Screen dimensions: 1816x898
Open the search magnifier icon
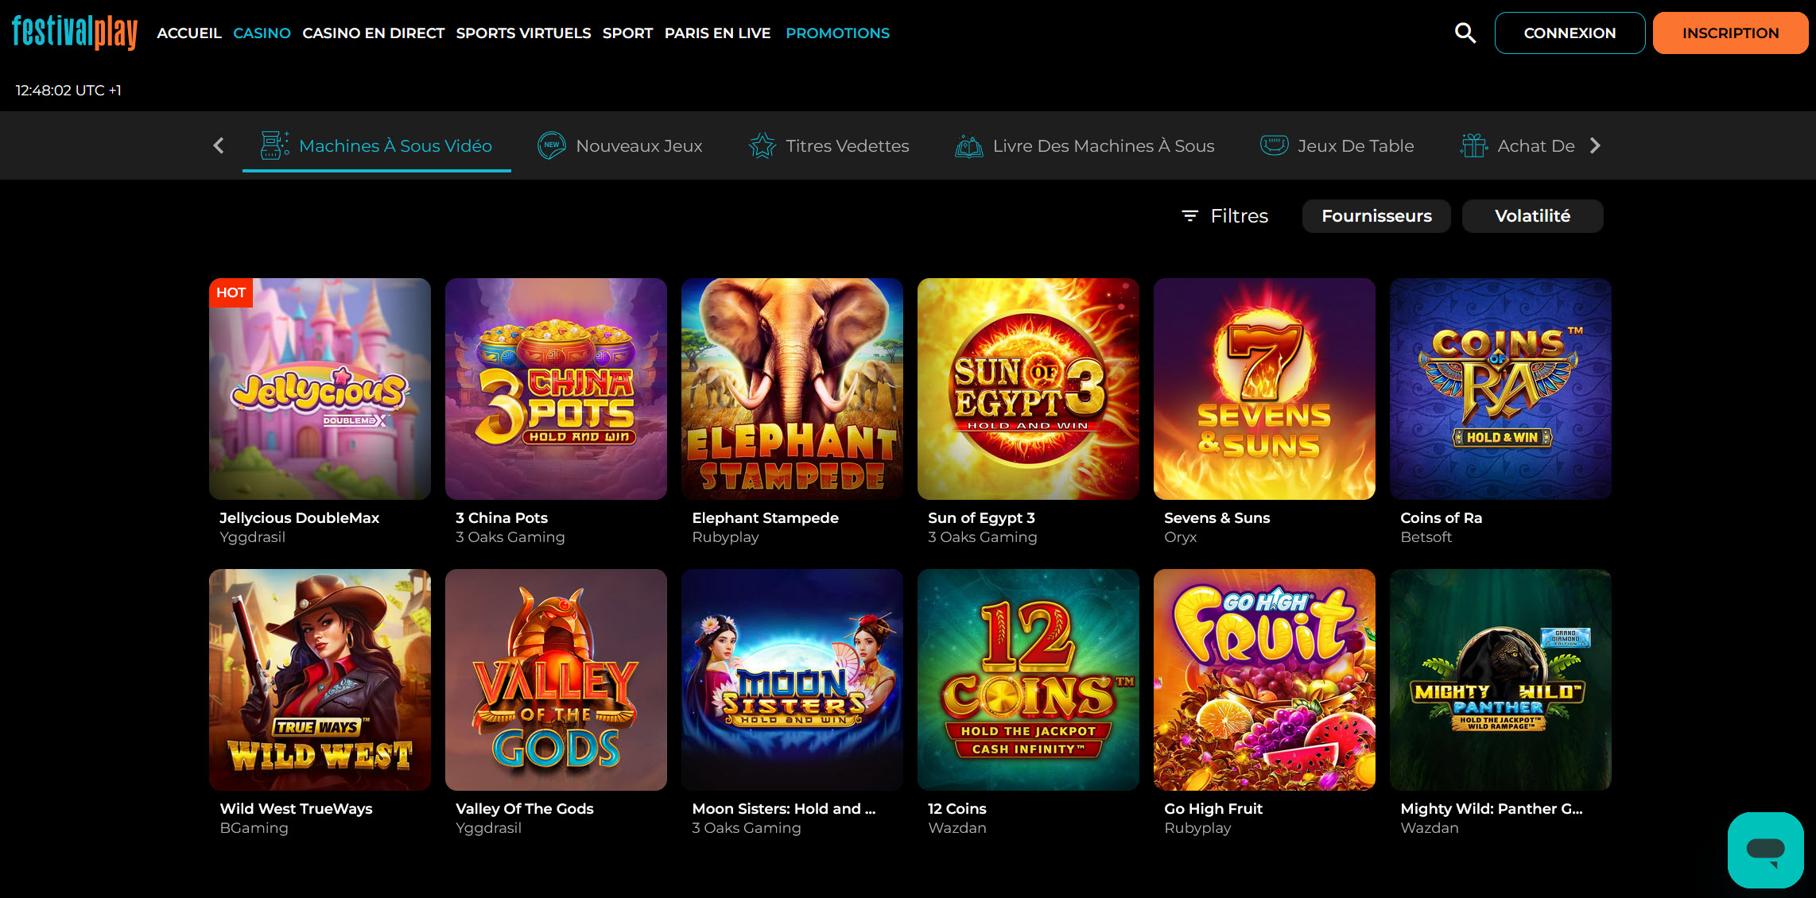point(1465,33)
